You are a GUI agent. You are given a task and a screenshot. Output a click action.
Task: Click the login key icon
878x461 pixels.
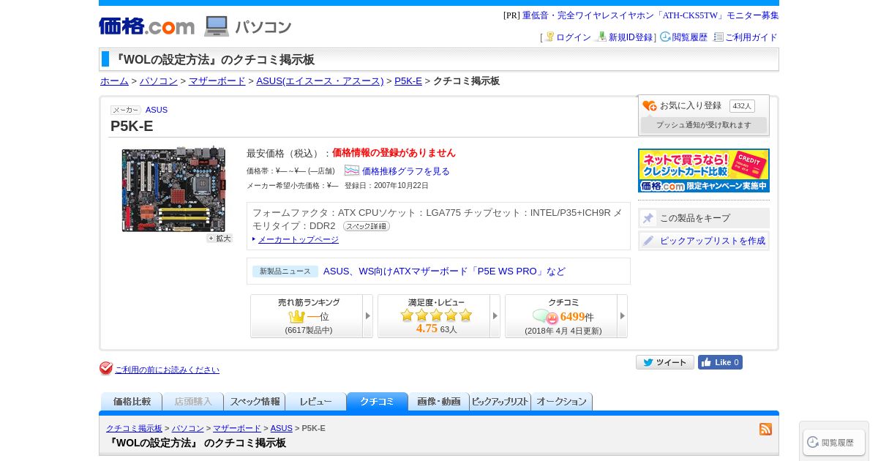point(549,37)
